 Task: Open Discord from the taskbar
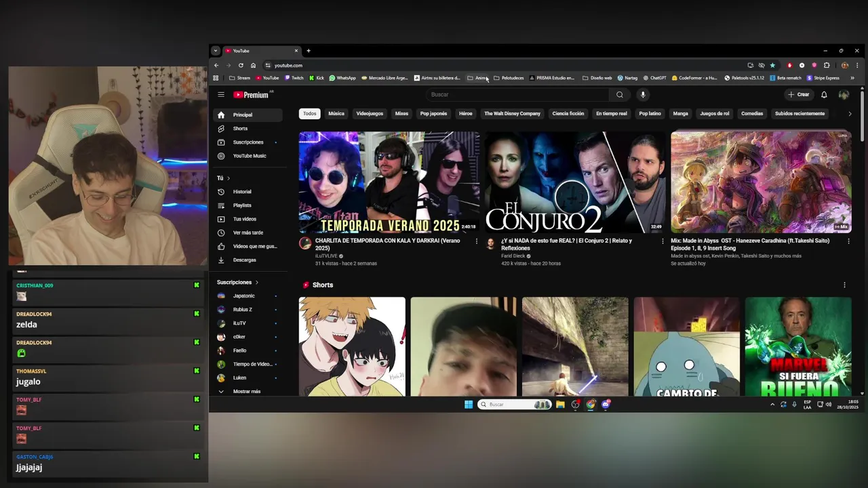[x=606, y=405]
